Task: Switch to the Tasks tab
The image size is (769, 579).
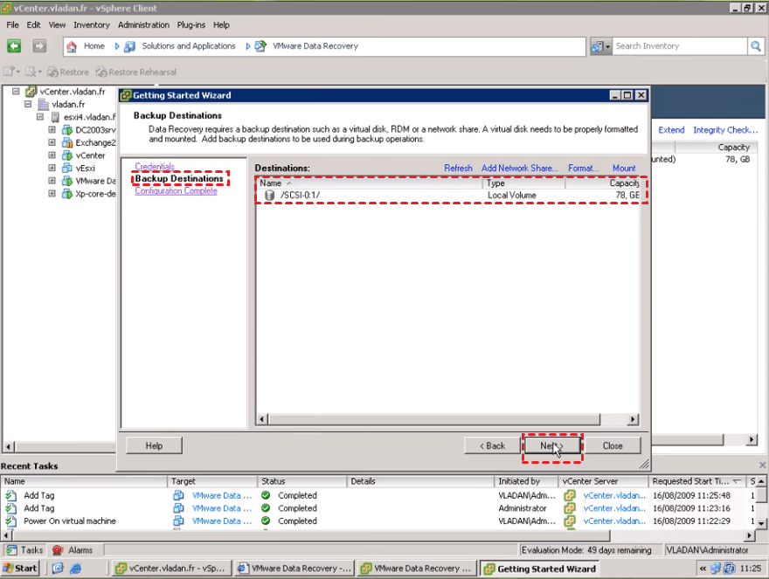Action: click(x=25, y=550)
